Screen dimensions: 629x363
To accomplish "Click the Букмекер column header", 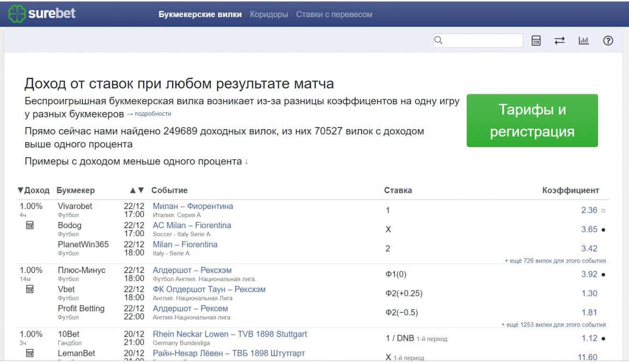I will pos(75,191).
